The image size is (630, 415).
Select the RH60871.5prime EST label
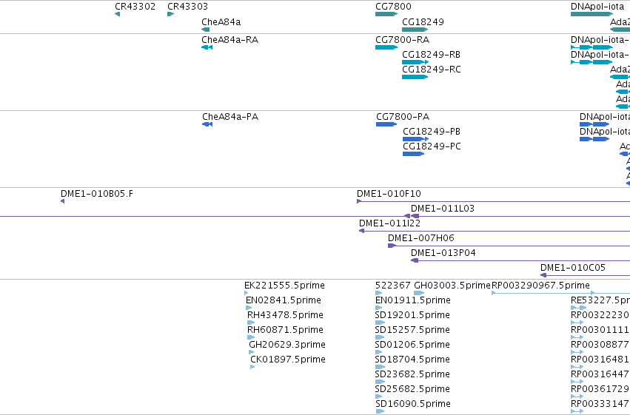(285, 330)
